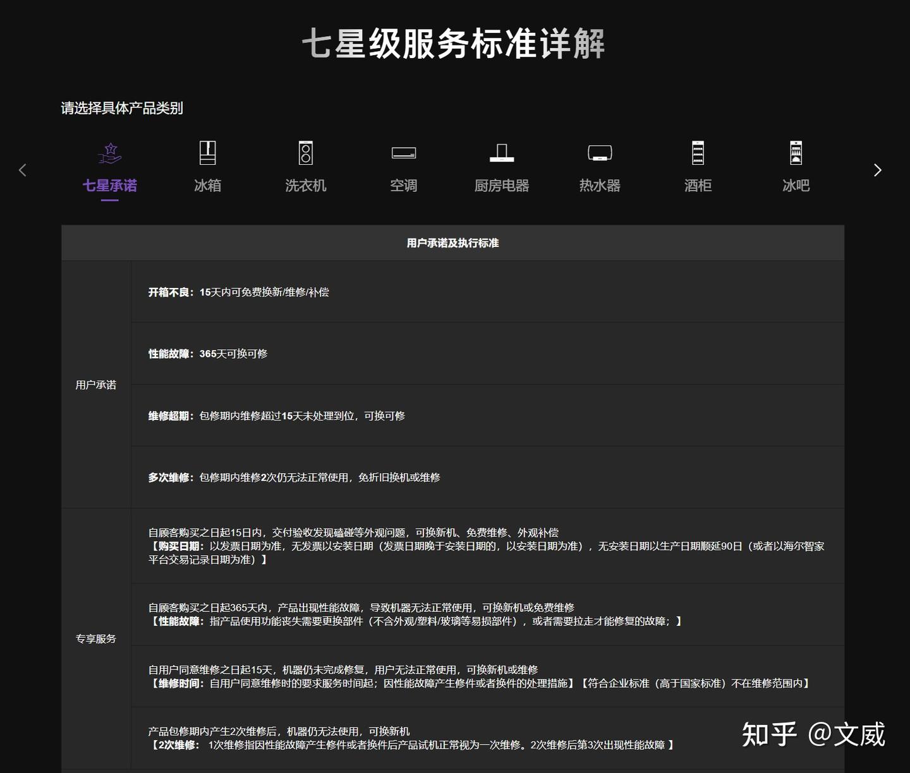Show next product categories with right arrow

[x=877, y=170]
